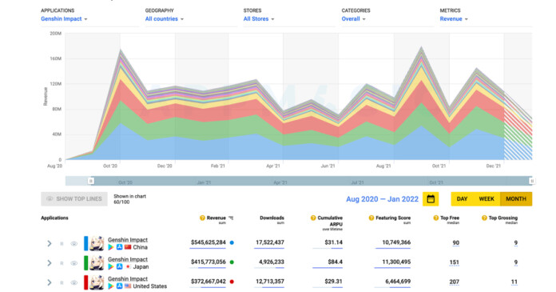
Task: Switch chart granularity to Day
Action: point(462,199)
